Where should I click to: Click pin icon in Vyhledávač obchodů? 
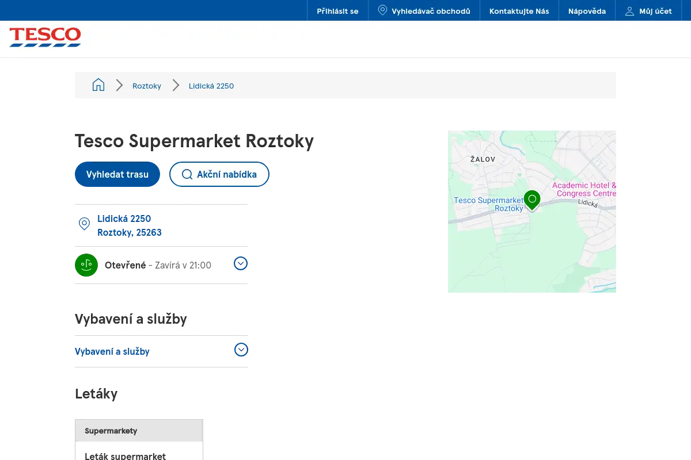[x=382, y=10]
